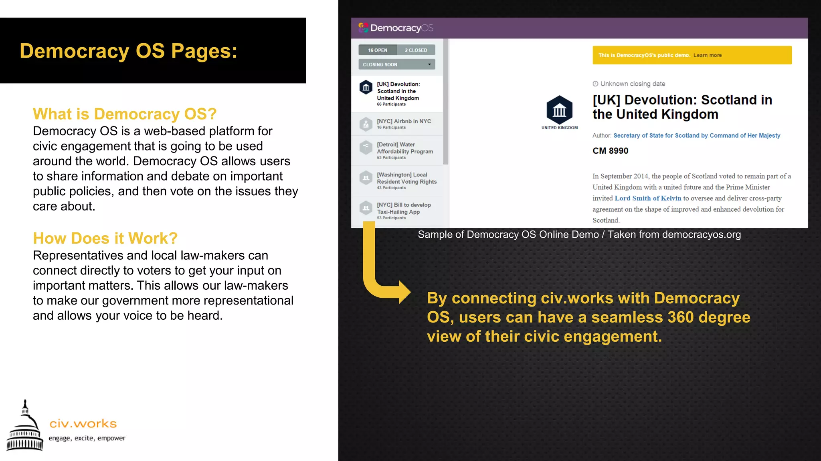Select the UK Devolution Scotland topic icon

coord(366,87)
